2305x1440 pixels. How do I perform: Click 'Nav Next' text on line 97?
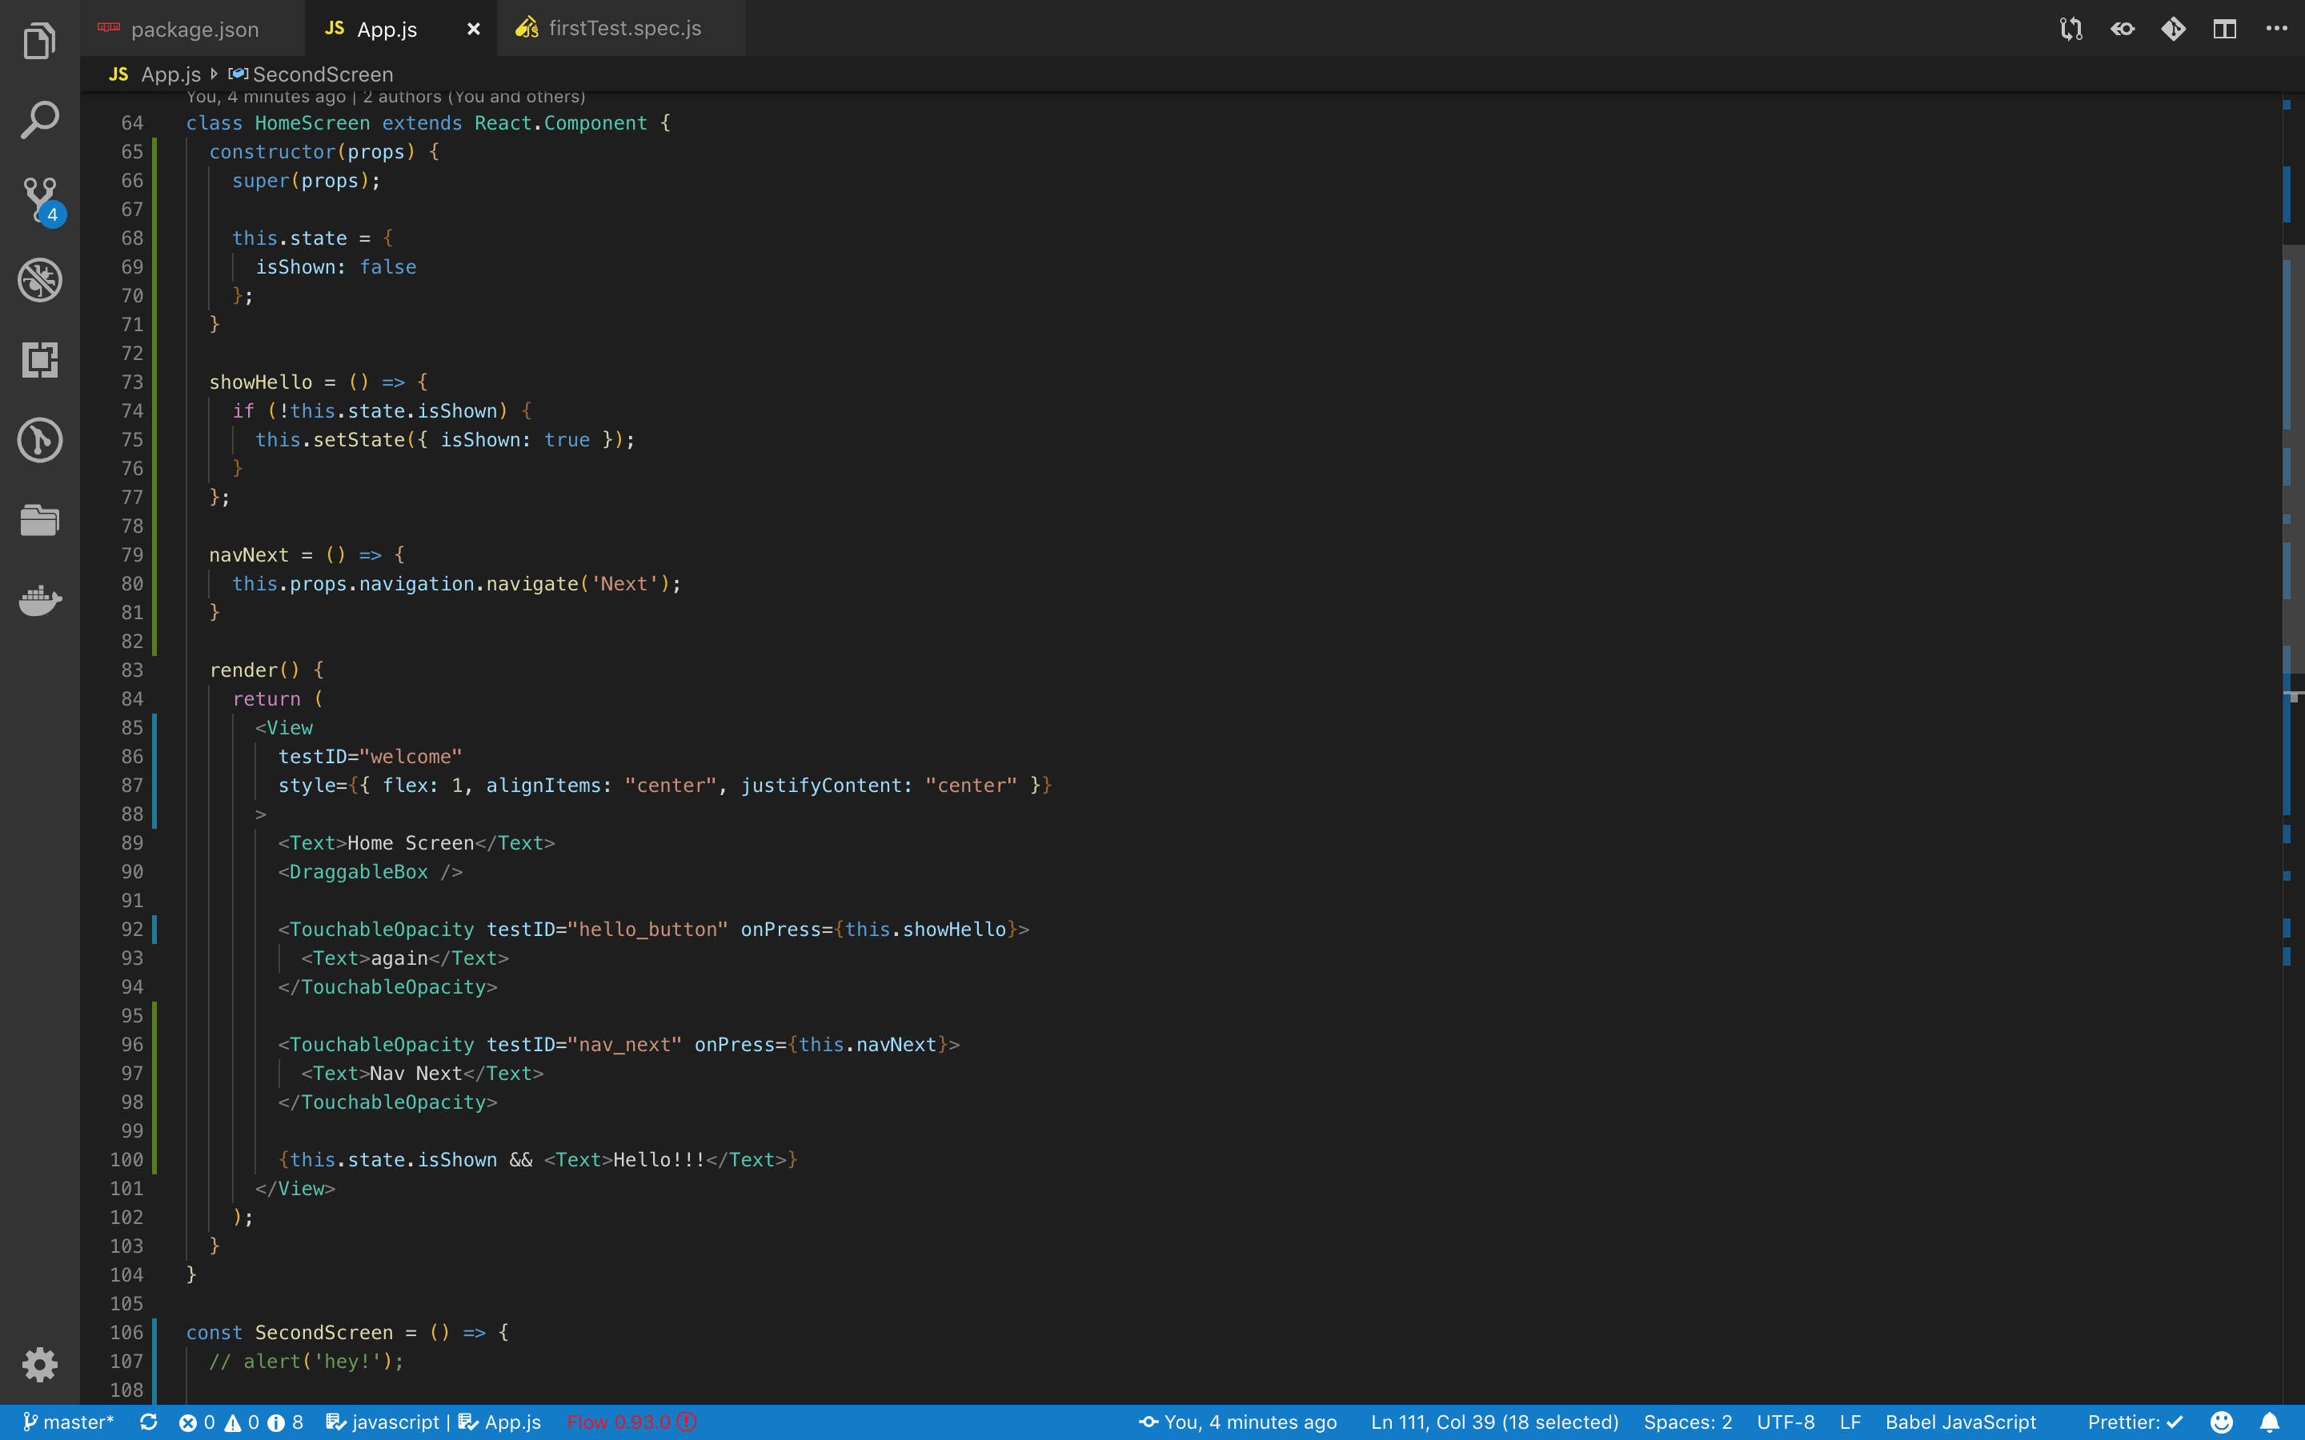tap(416, 1074)
